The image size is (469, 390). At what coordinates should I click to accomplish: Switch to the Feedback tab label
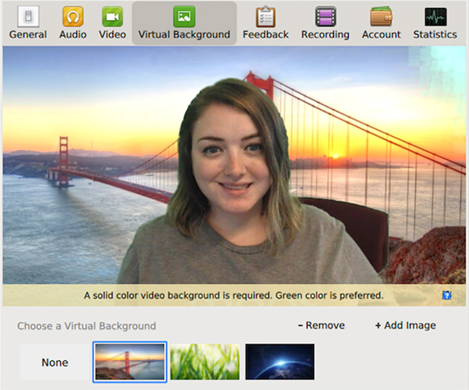click(x=266, y=35)
